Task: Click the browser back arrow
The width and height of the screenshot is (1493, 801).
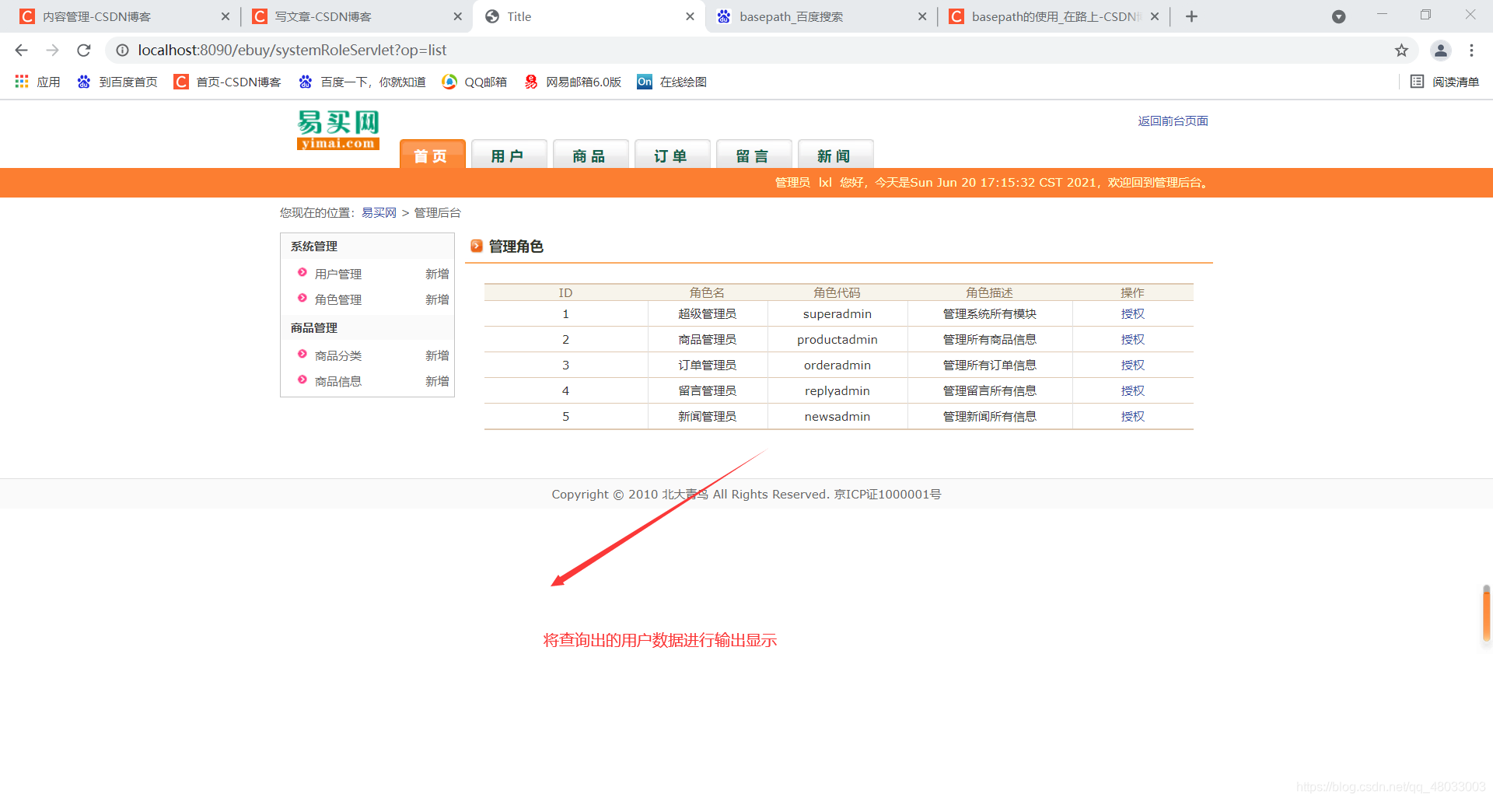Action: point(21,51)
